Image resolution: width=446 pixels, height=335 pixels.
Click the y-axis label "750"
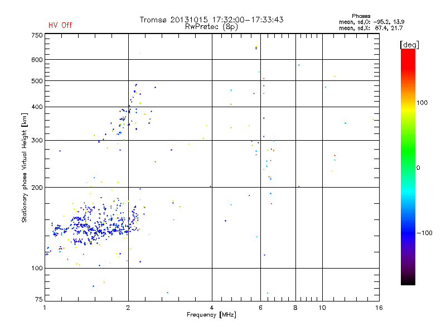click(x=37, y=35)
